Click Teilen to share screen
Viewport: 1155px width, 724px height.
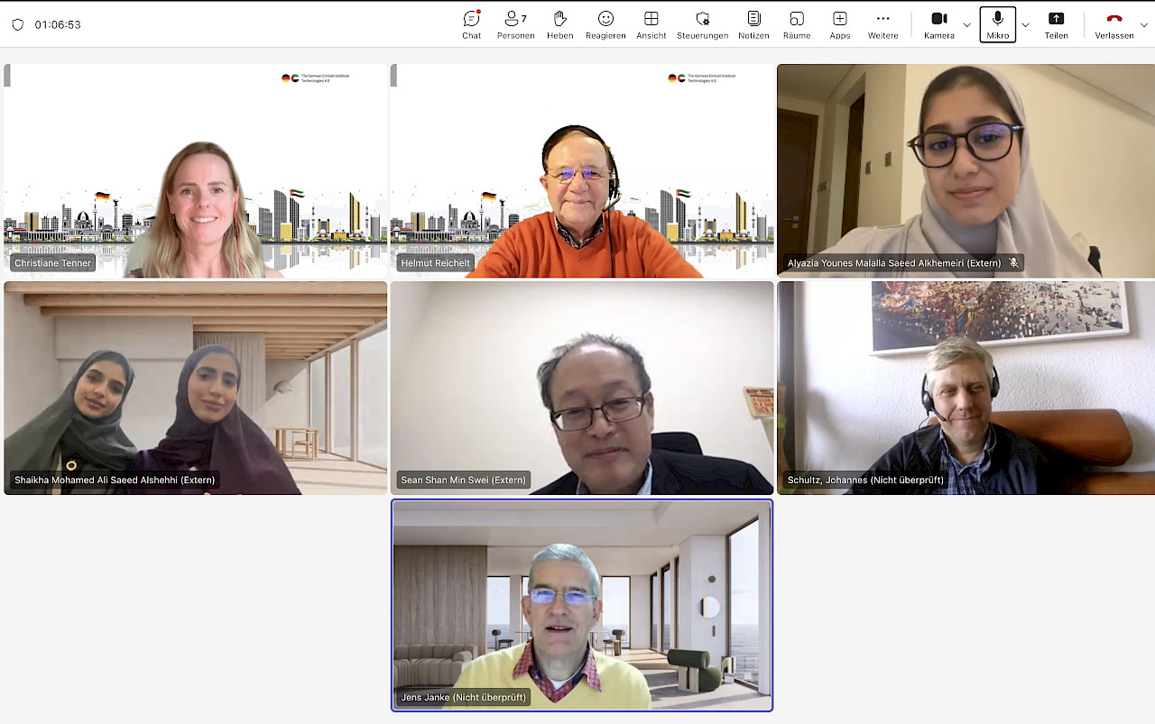pos(1056,24)
